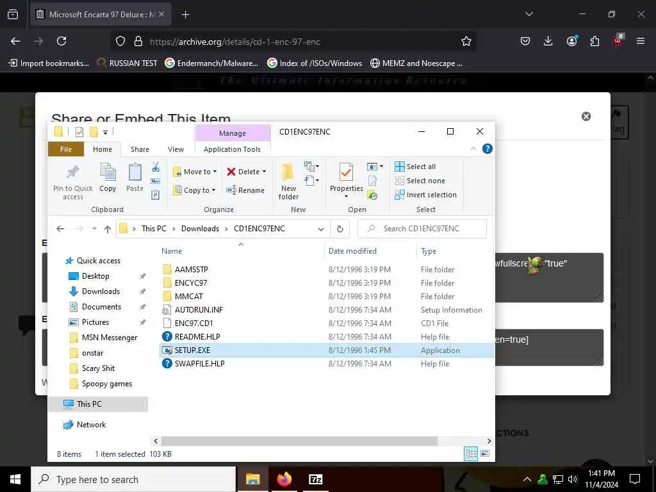Switch to Details view icon in status bar
Screen dimensions: 656x492
pos(471,454)
